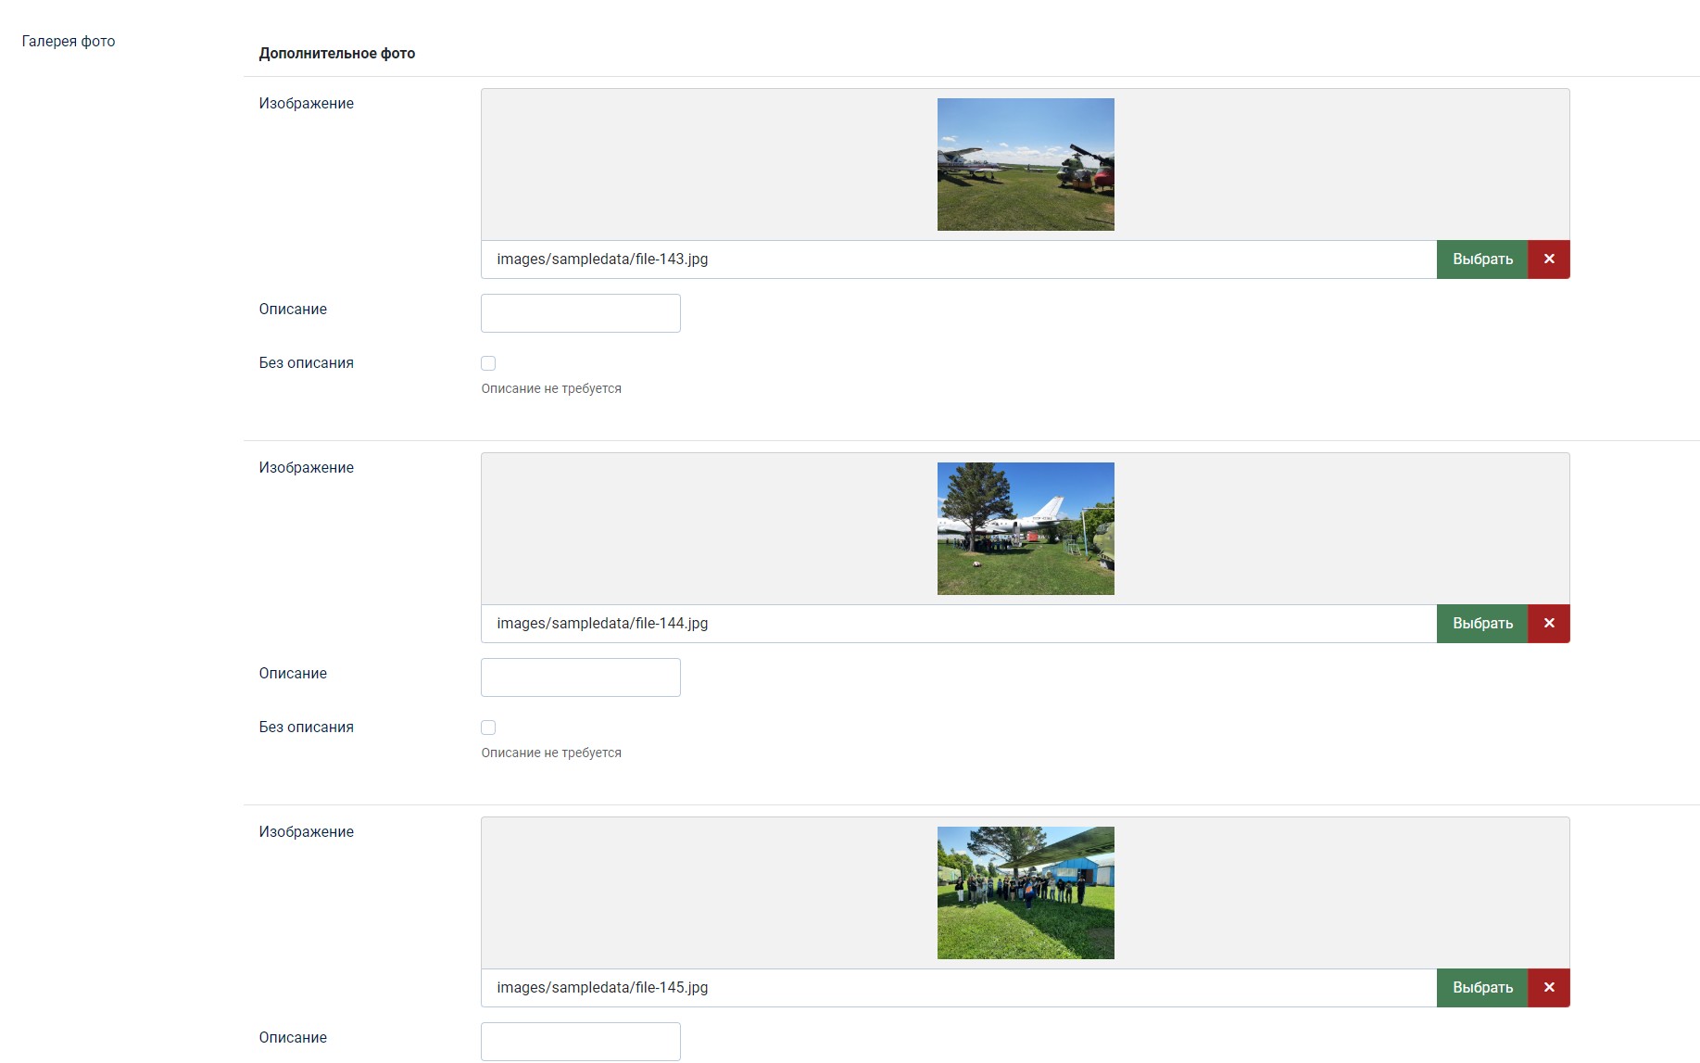Click Выбрать button for file-143.jpg

click(x=1481, y=259)
